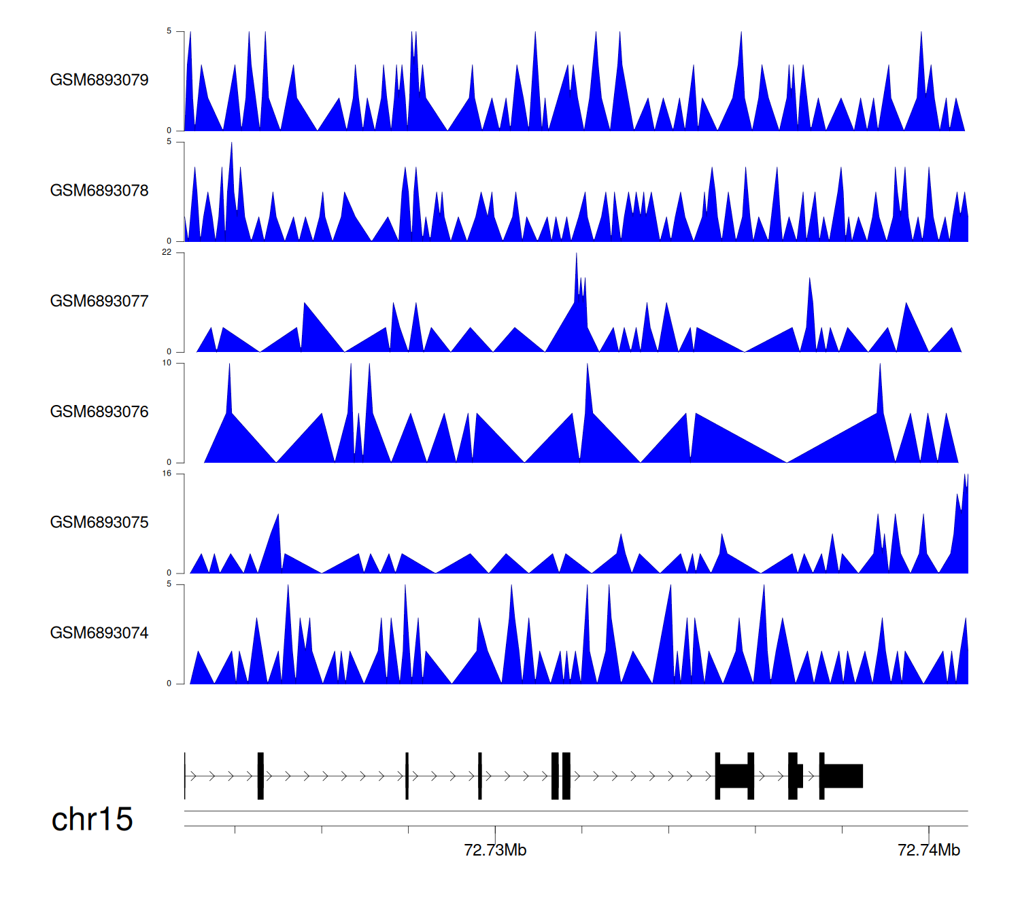Click the 72.74Mb axis position label

[x=928, y=850]
